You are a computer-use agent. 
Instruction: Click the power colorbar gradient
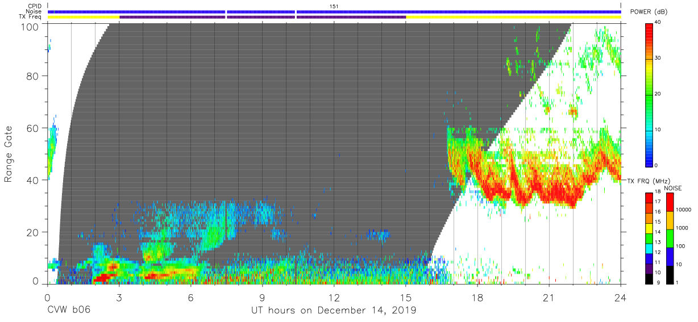pyautogui.click(x=649, y=94)
